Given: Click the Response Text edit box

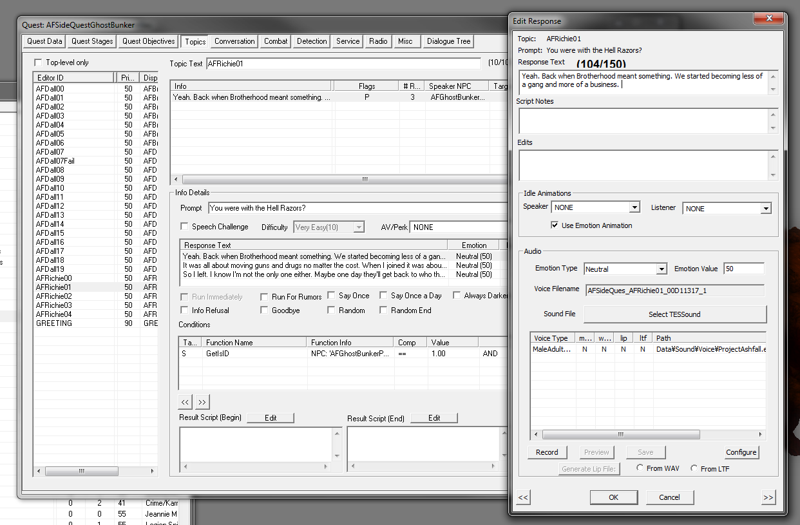Looking at the screenshot, I should 643,82.
